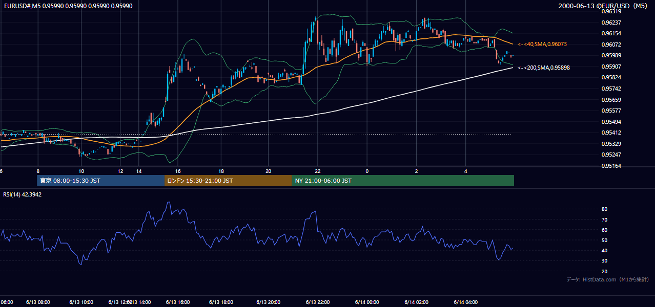This screenshot has height=307, width=655.
Task: Click price axis value 0.95659
Action: click(611, 100)
